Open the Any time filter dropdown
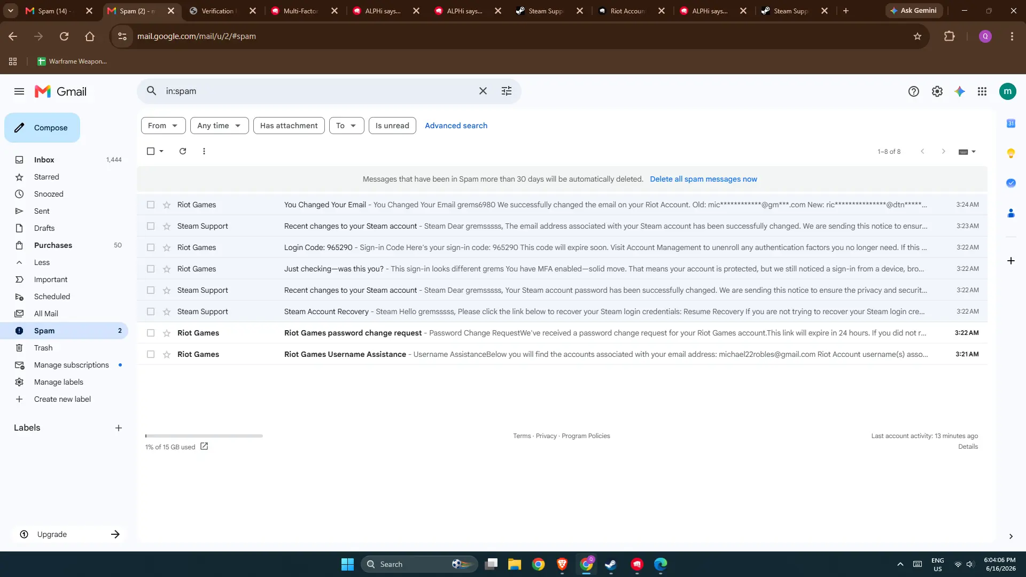Image resolution: width=1026 pixels, height=577 pixels. click(219, 126)
